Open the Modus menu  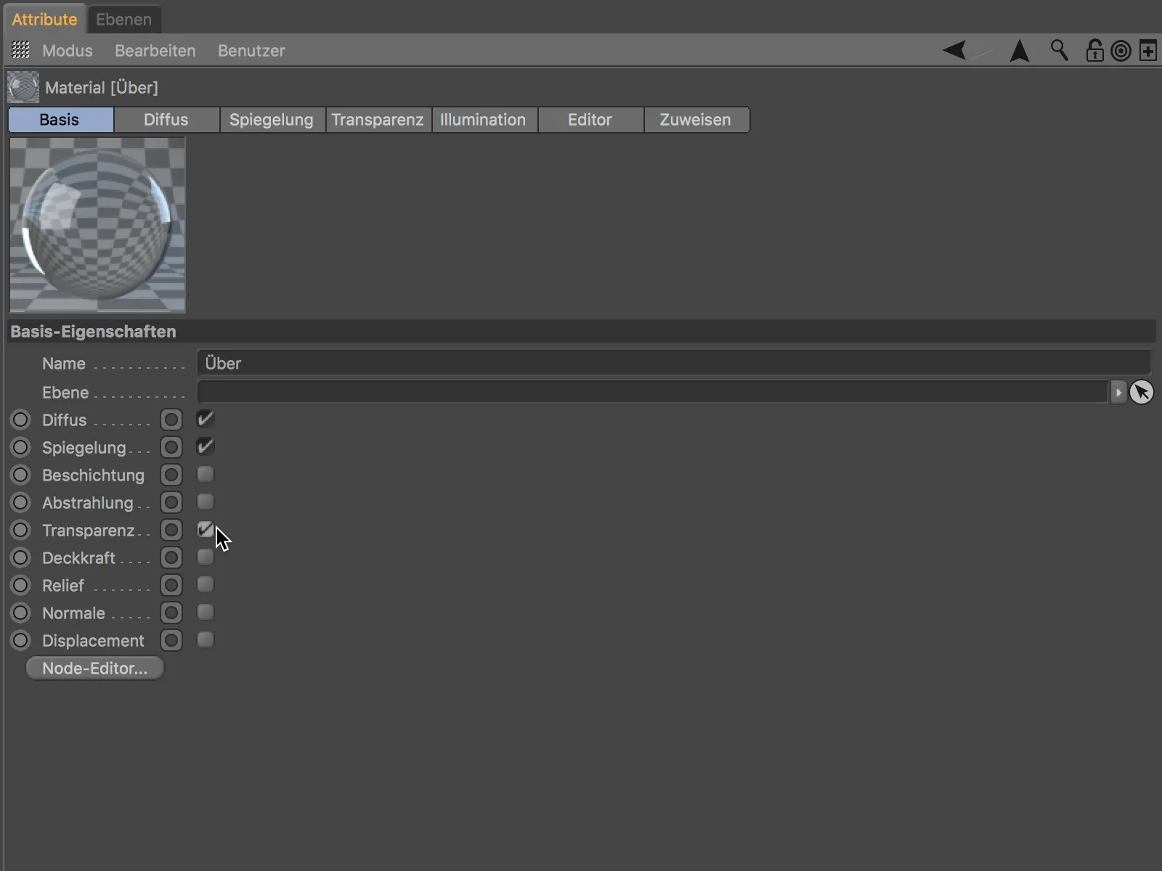click(x=67, y=51)
